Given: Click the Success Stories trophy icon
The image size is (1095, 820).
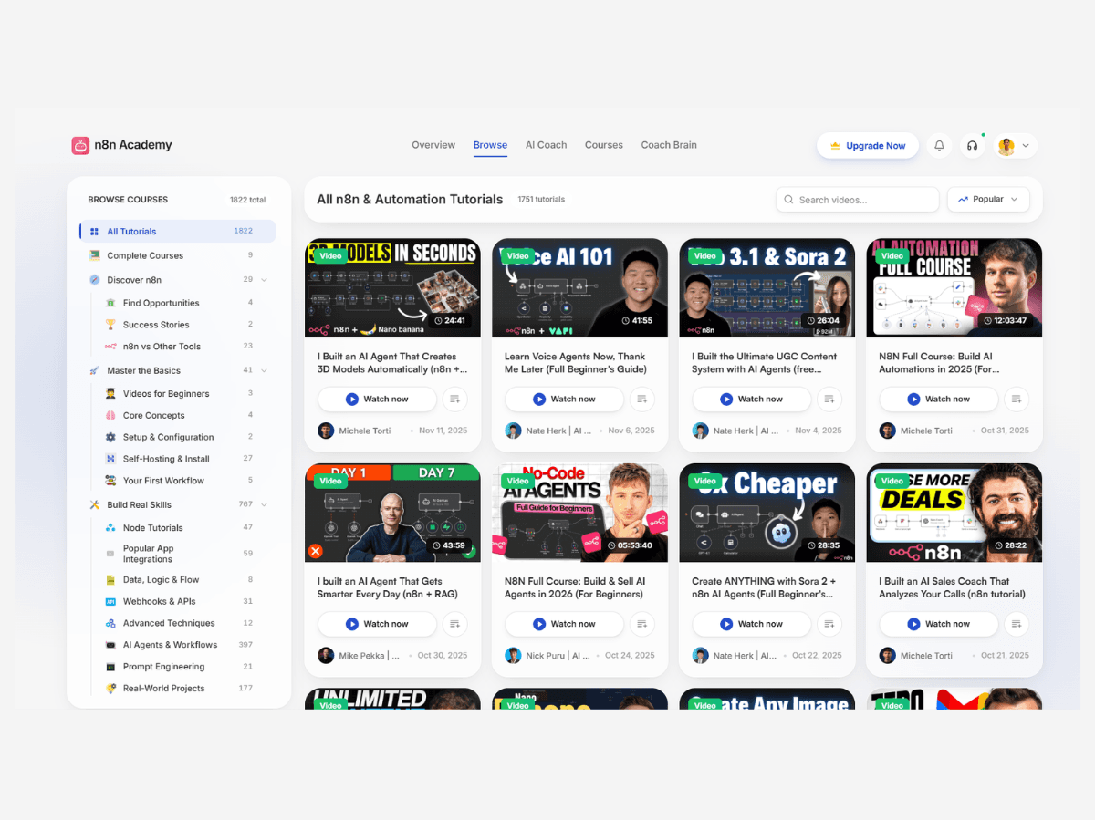Looking at the screenshot, I should coord(110,325).
